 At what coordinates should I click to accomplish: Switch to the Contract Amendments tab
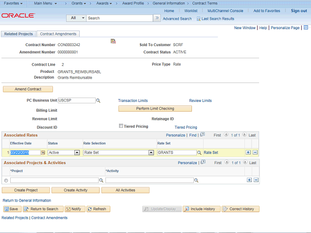(58, 34)
